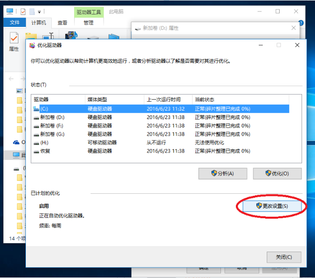Click the OneDrive cloud icon in sidebar
315x278 pixels.
tap(16, 142)
